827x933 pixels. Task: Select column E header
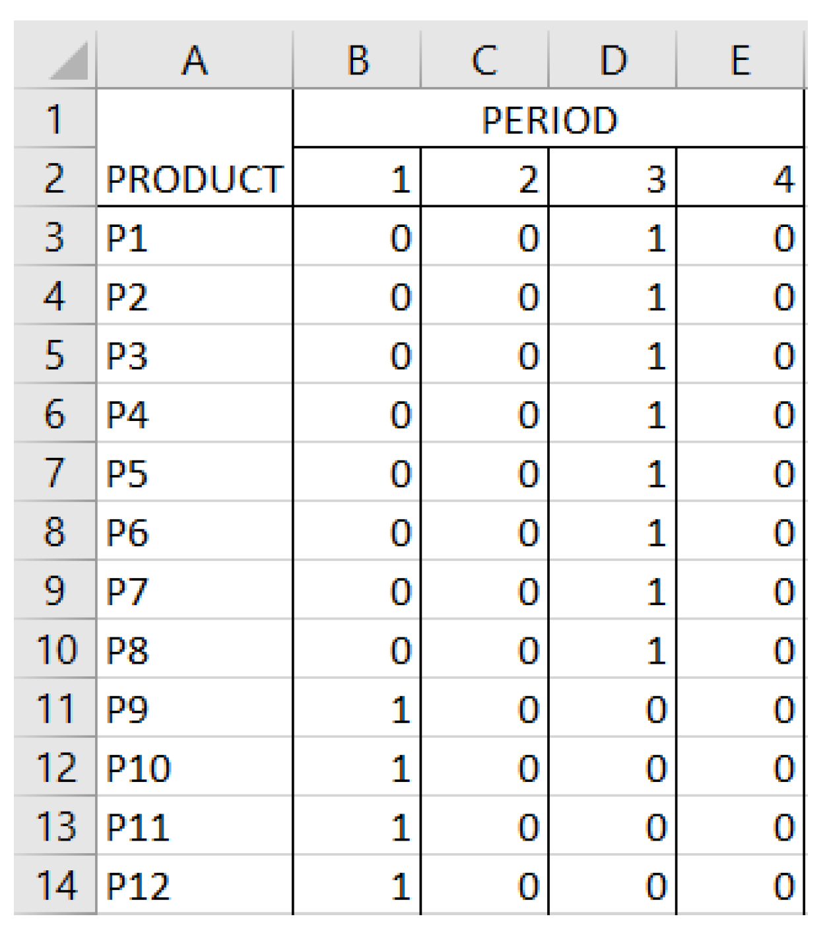click(741, 61)
